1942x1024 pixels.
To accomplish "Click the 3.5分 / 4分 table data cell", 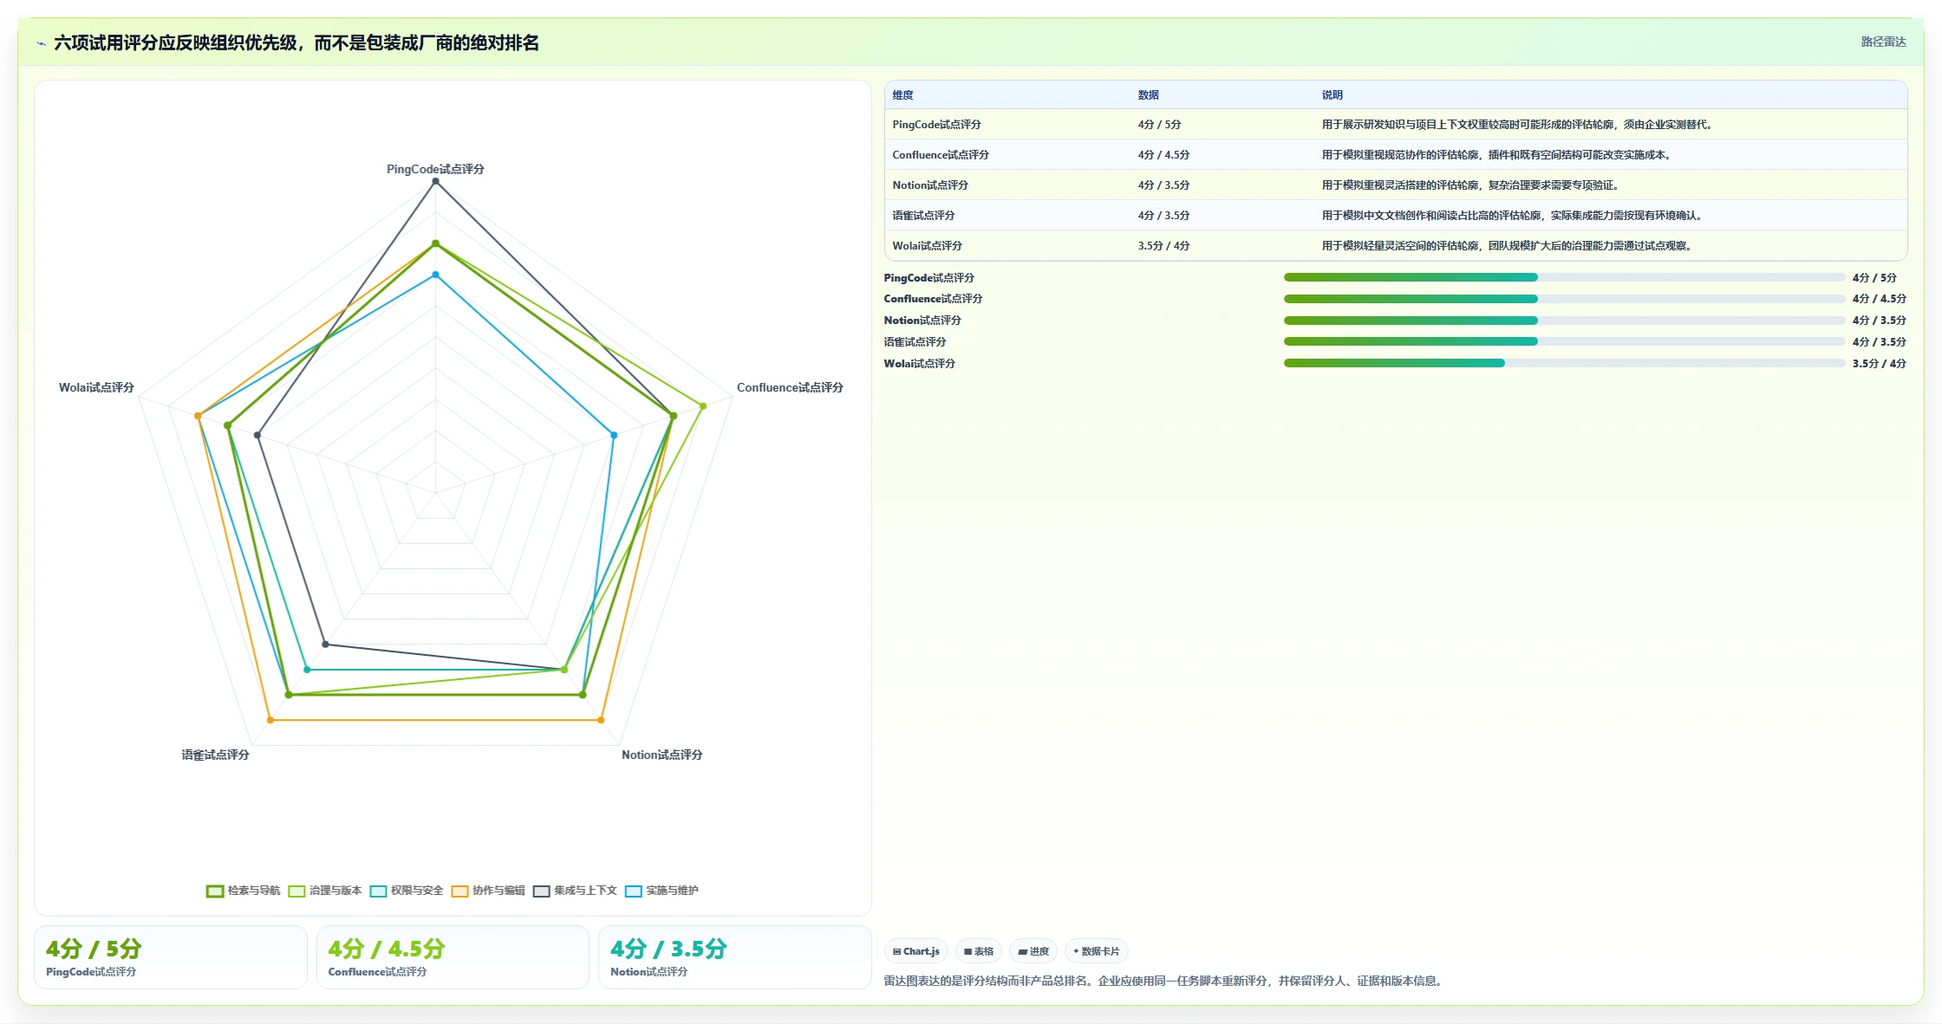I will pos(1163,246).
